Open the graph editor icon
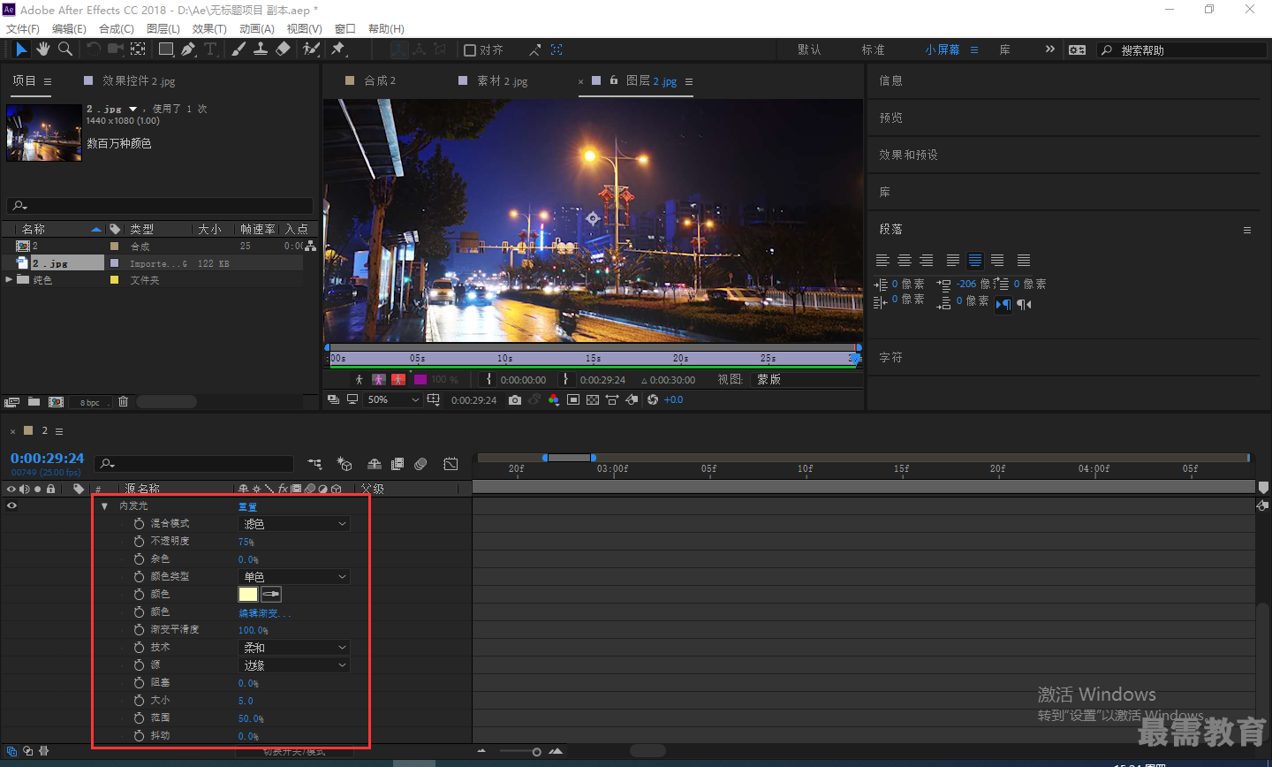This screenshot has height=767, width=1272. tap(450, 464)
